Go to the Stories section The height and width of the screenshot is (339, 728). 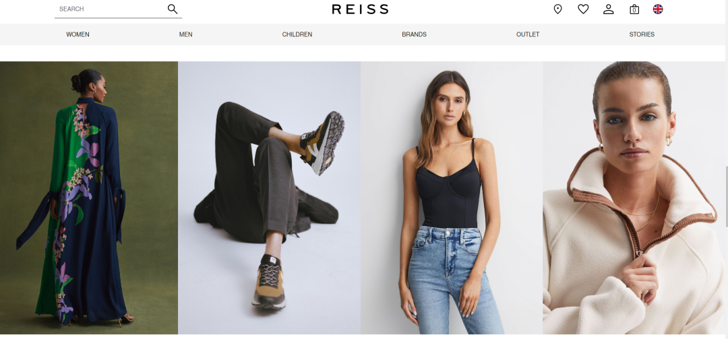pos(642,34)
